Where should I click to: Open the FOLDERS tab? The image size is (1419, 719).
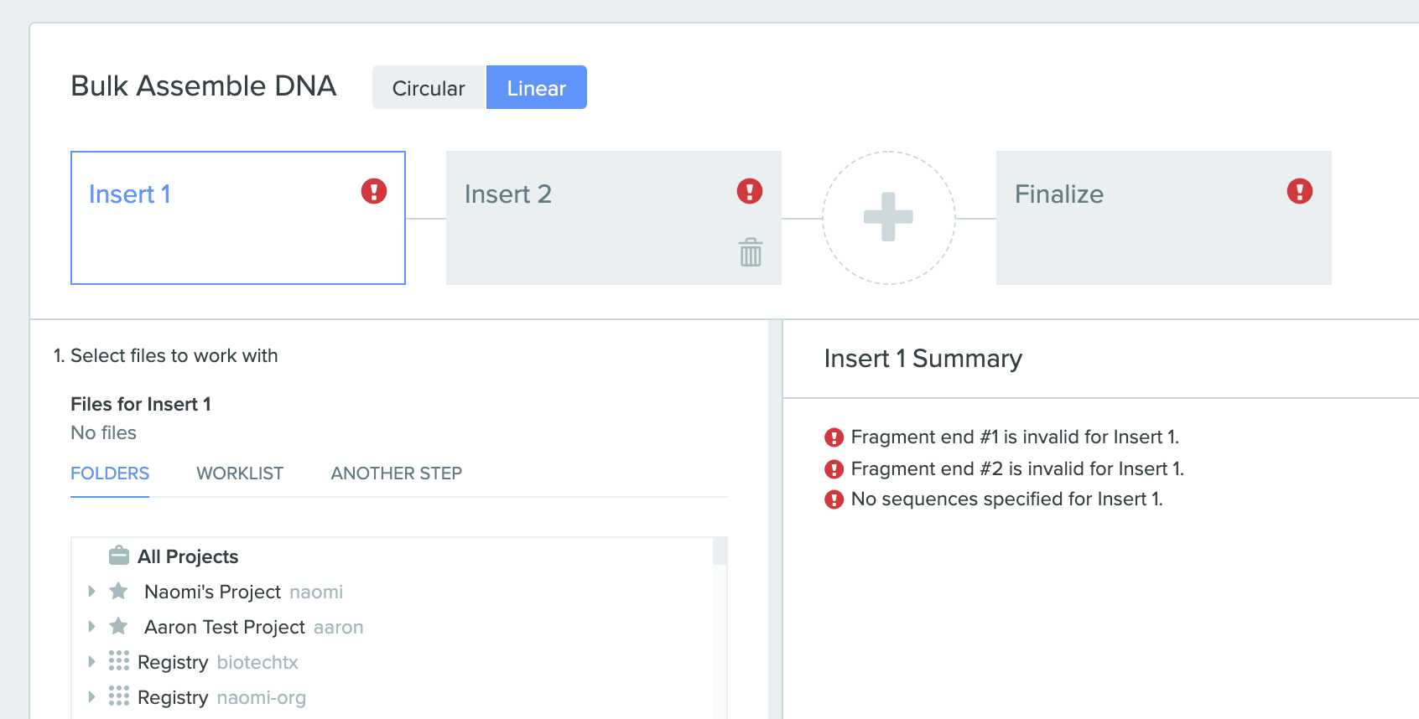point(110,473)
